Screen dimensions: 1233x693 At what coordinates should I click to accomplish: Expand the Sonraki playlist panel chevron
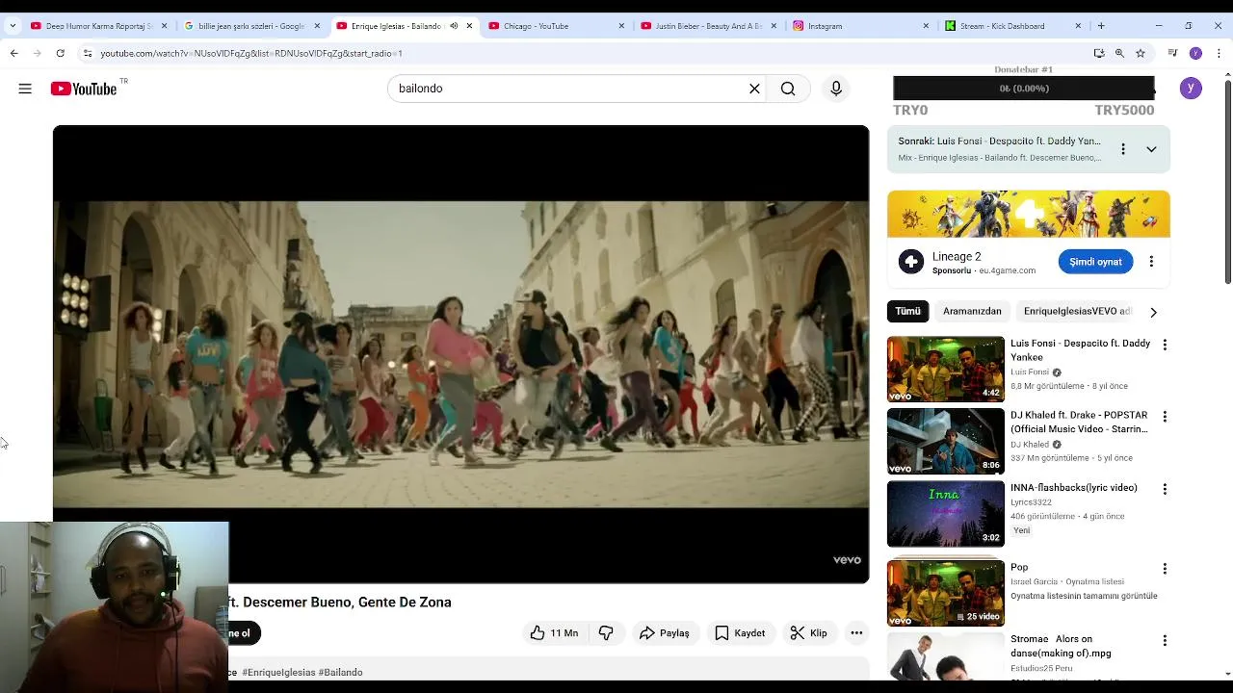click(x=1151, y=149)
